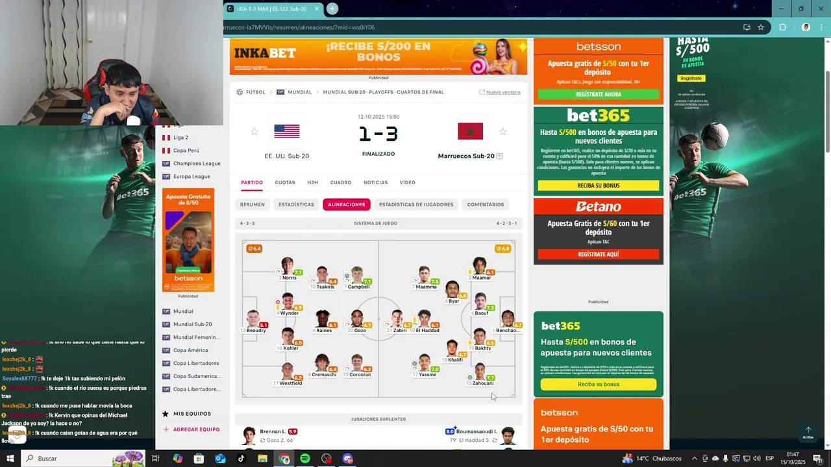Select player Gozo on the pitch
This screenshot has width=831, height=467.
[357, 322]
